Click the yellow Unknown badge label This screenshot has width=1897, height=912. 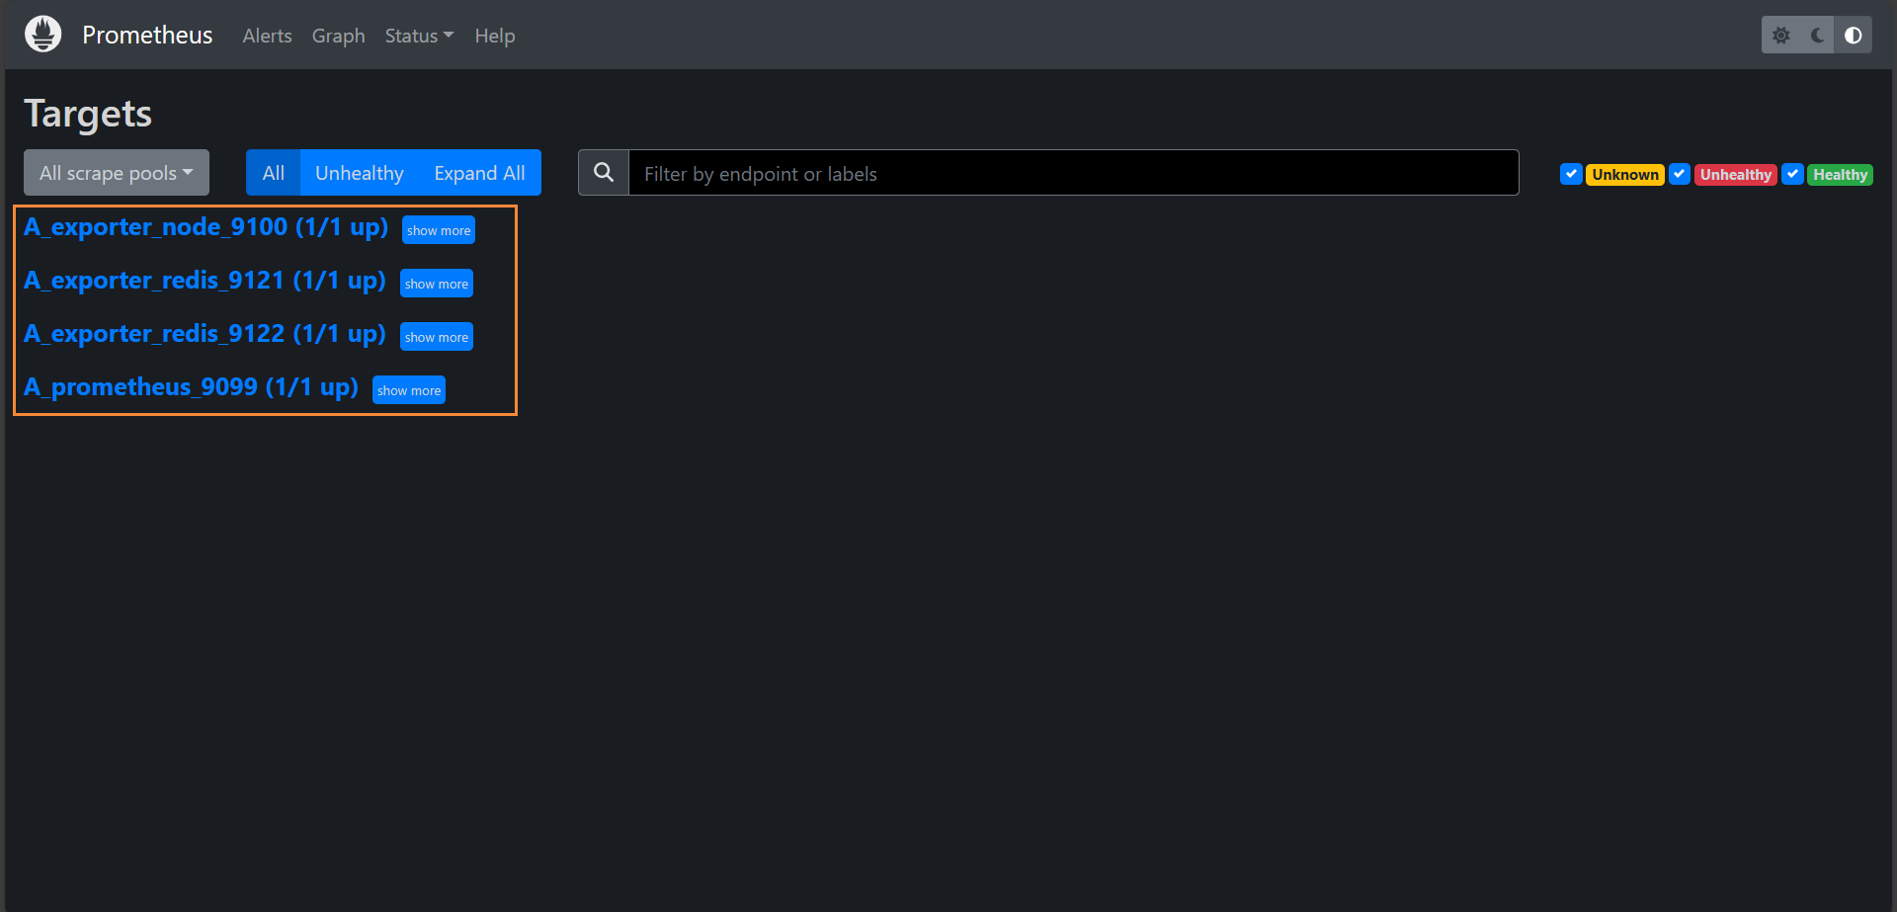[1625, 175]
